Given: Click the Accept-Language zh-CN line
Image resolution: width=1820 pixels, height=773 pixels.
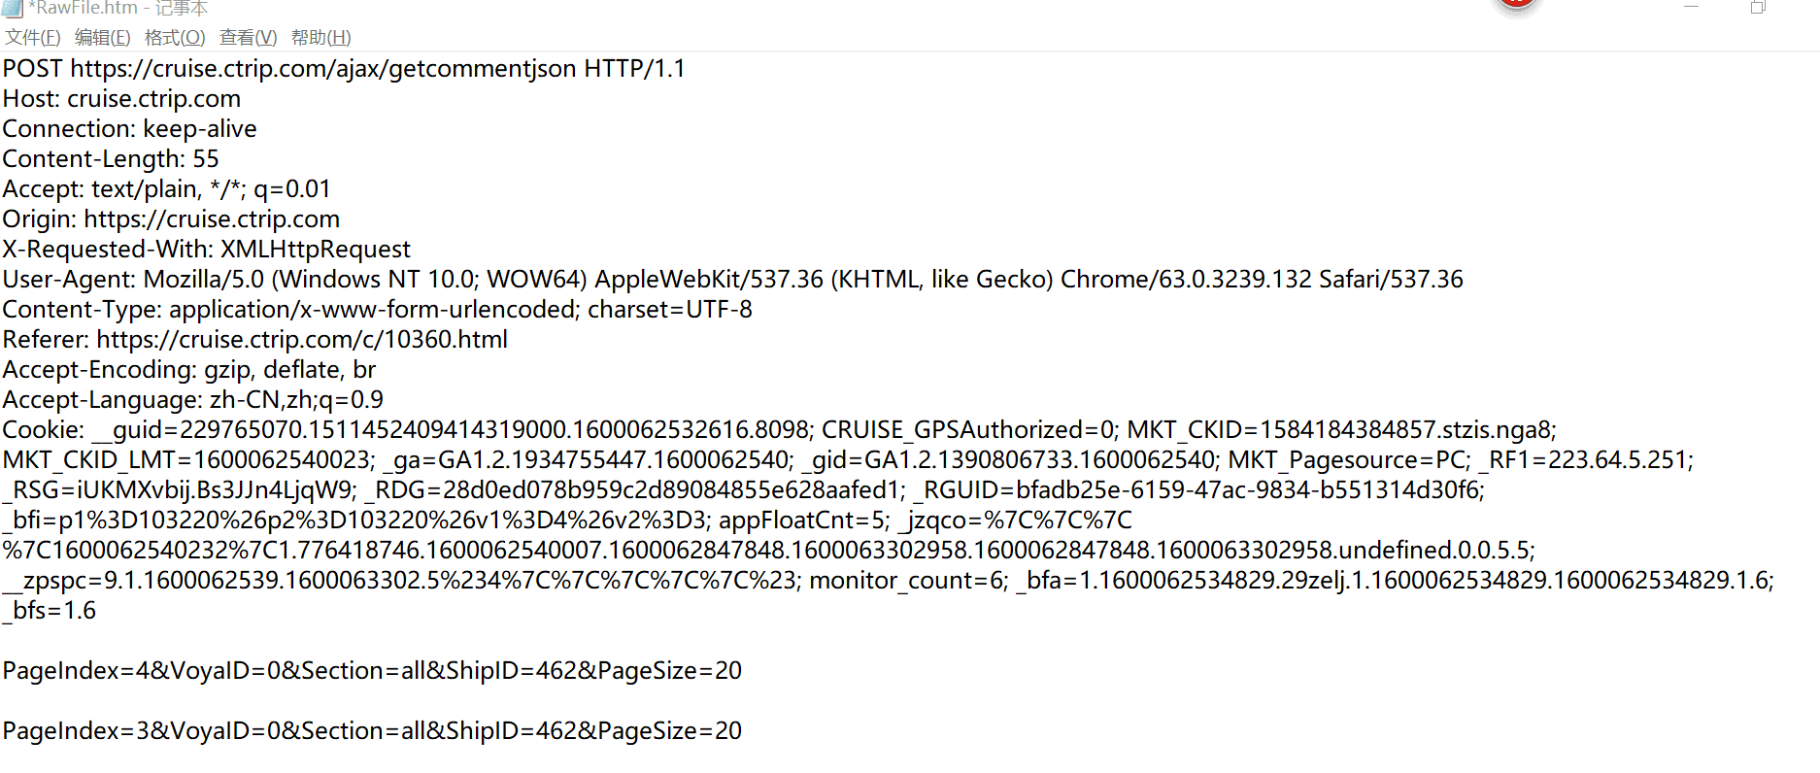Looking at the screenshot, I should tap(192, 400).
